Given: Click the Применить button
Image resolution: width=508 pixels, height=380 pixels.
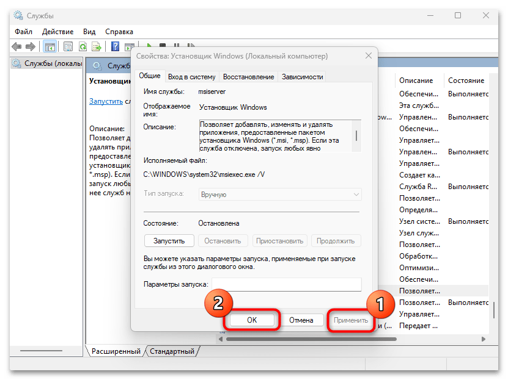Looking at the screenshot, I should 351,320.
